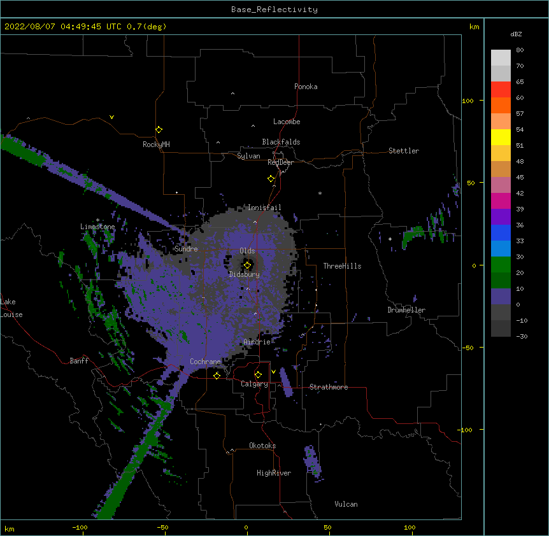The image size is (549, 536).
Task: Click the Sylvan label on the map
Action: 248,156
